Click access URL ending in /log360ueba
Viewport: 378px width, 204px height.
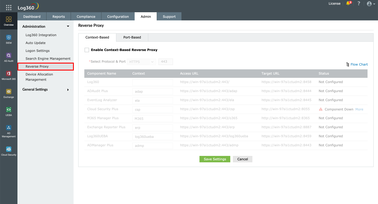pos(214,136)
